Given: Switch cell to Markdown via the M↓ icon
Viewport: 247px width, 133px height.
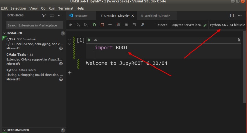Looking at the screenshot, I should (x=95, y=40).
